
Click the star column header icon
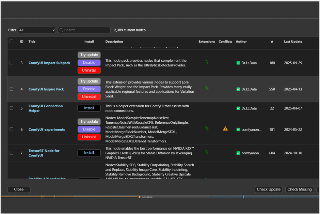tap(272, 42)
